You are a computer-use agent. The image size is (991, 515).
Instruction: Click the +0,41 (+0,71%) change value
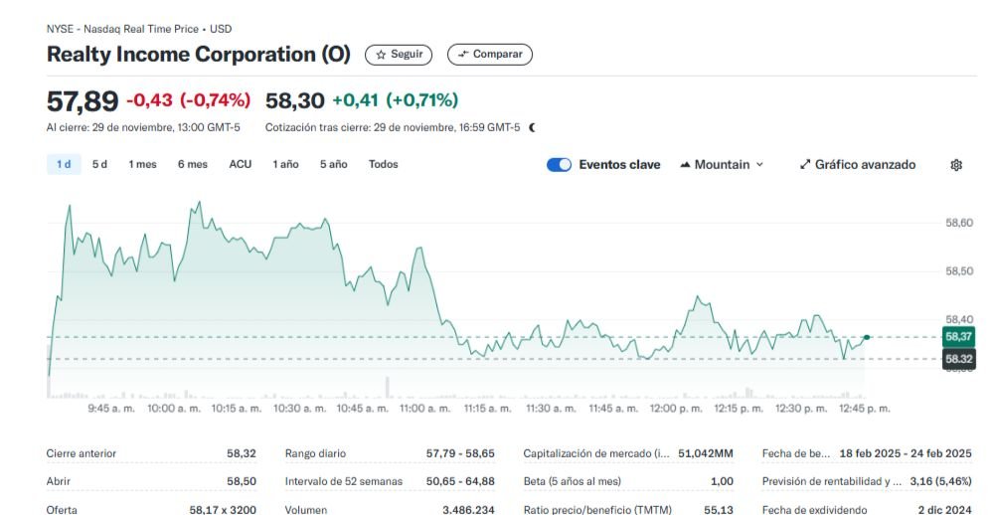(x=395, y=99)
